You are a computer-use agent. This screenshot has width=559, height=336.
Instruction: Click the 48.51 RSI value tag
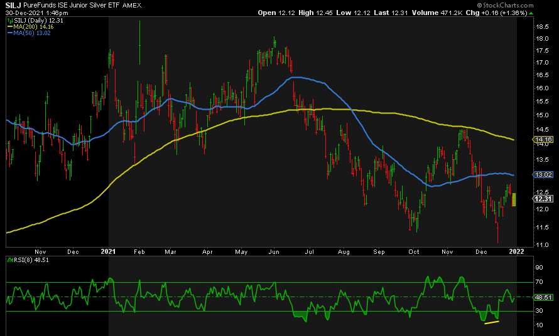[543, 297]
